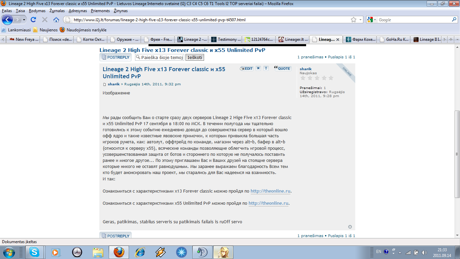The height and width of the screenshot is (259, 460).
Task: Click the volume speaker tray icon
Action: 424,252
